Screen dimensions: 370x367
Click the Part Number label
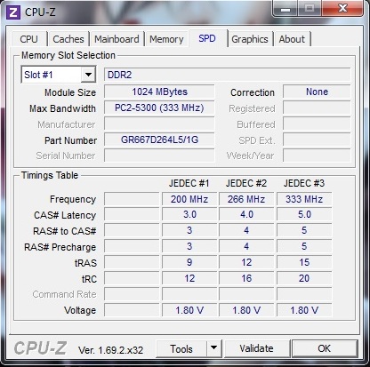[70, 140]
